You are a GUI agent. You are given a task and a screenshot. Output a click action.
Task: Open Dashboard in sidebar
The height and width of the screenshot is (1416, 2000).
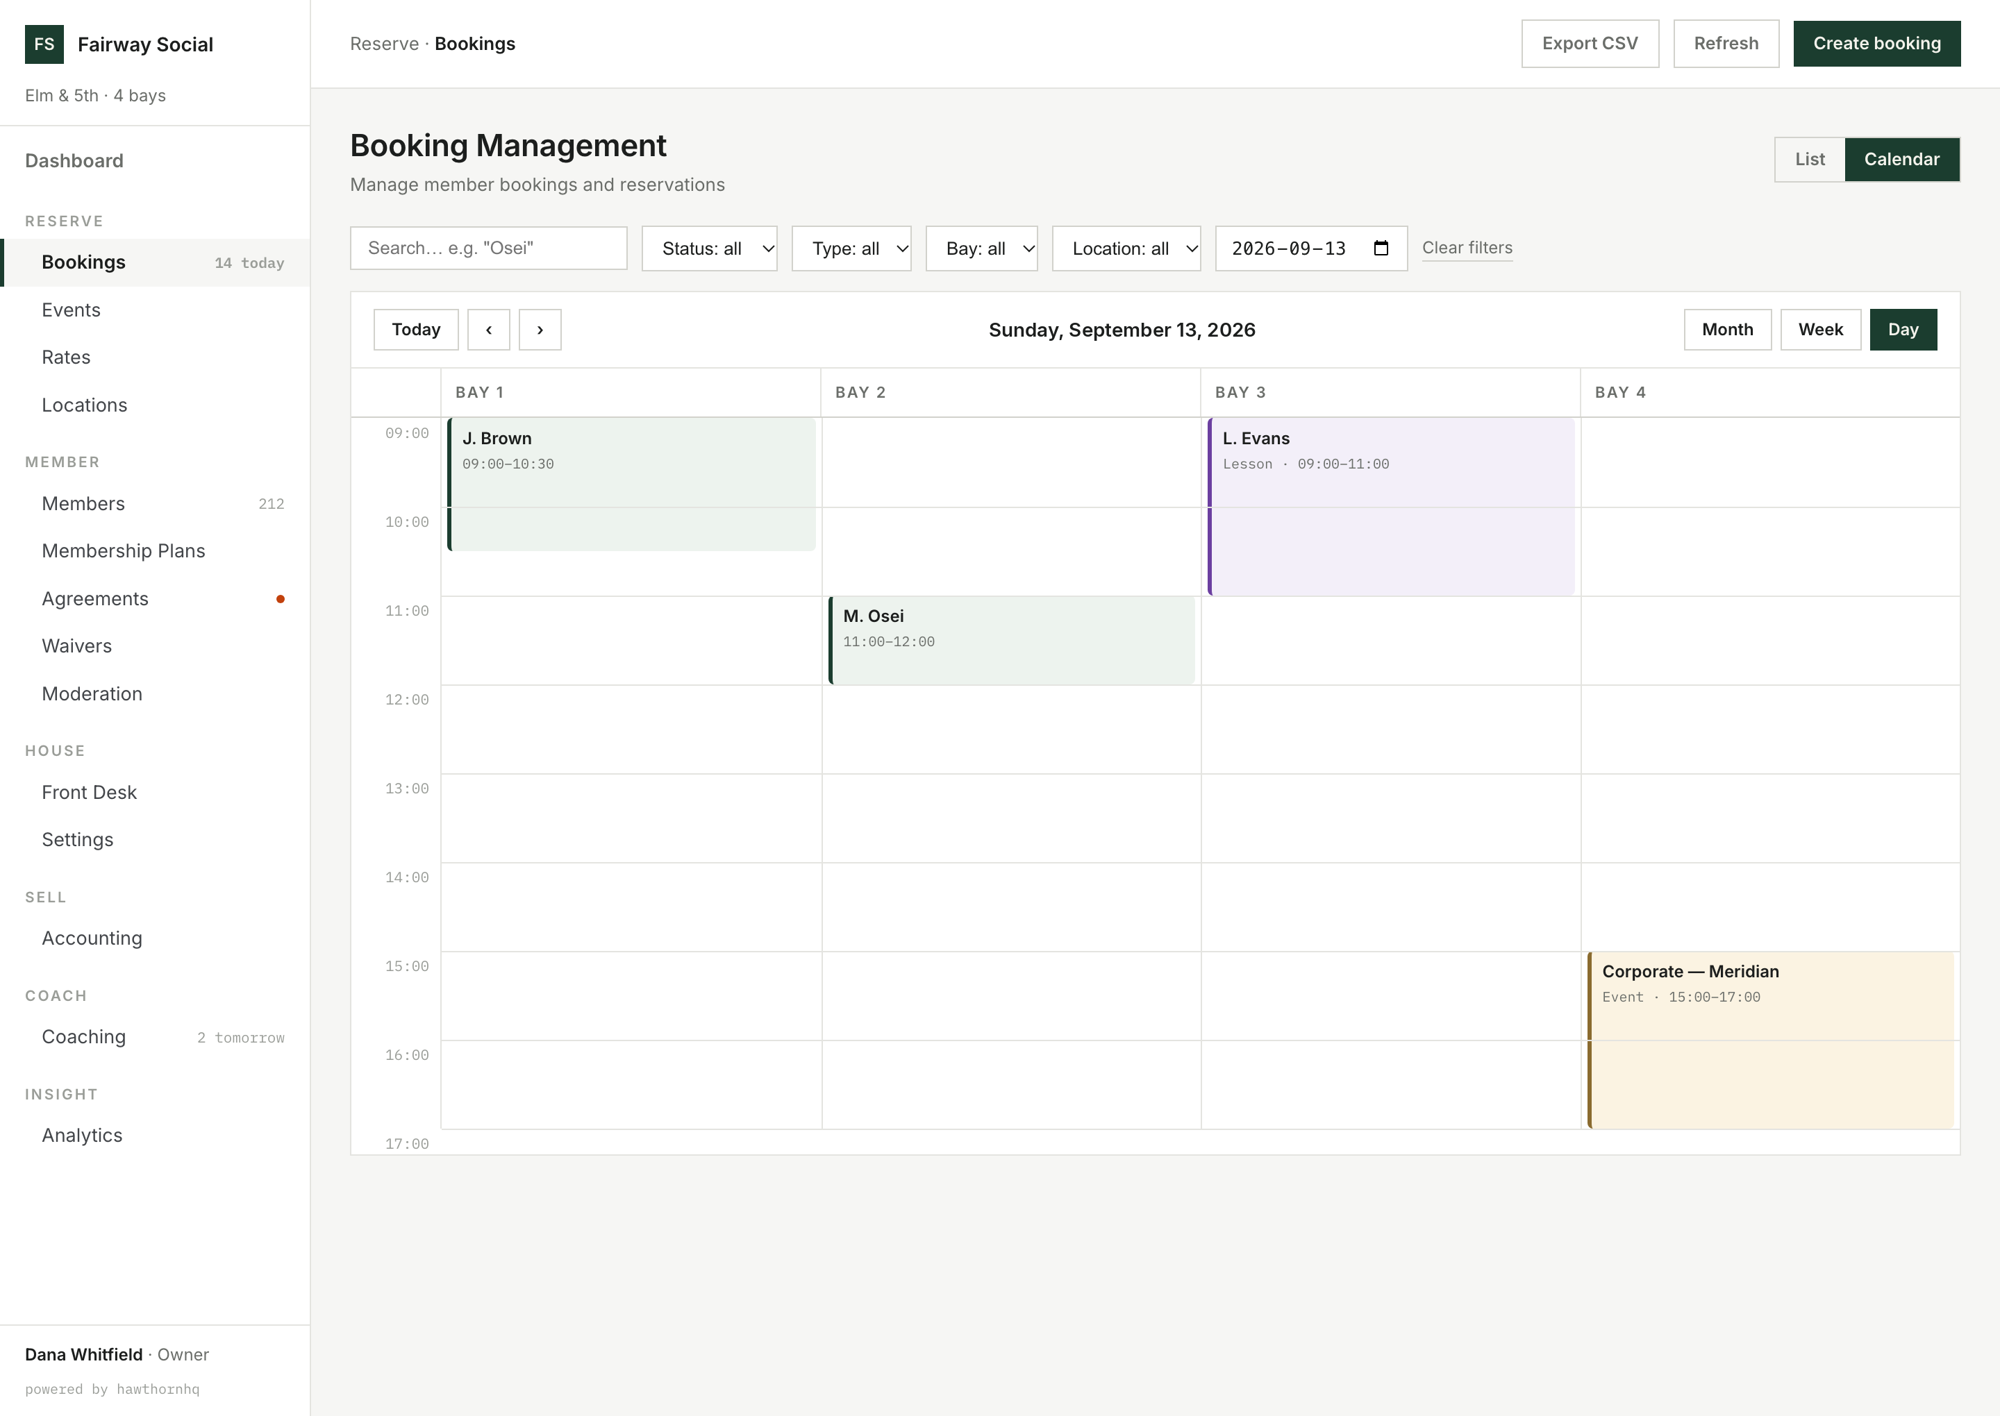coord(154,160)
